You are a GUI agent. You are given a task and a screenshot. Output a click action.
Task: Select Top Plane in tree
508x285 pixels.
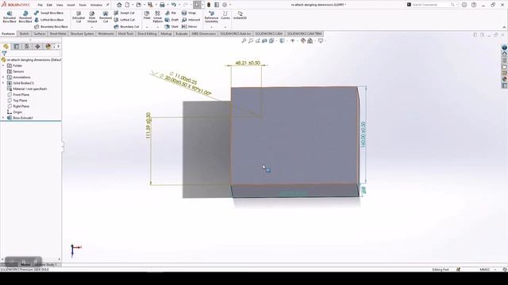[17, 101]
